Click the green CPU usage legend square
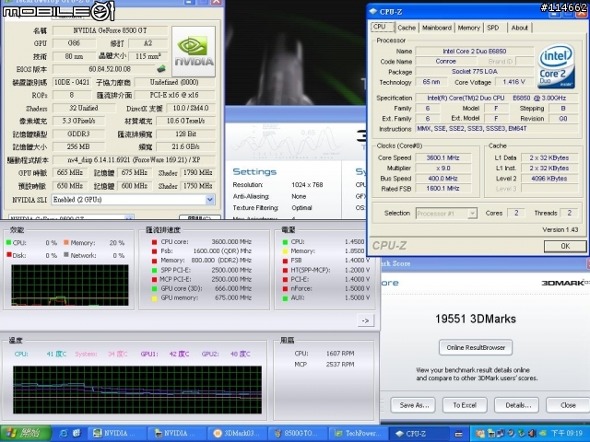Image resolution: width=590 pixels, height=442 pixels. tap(8, 242)
